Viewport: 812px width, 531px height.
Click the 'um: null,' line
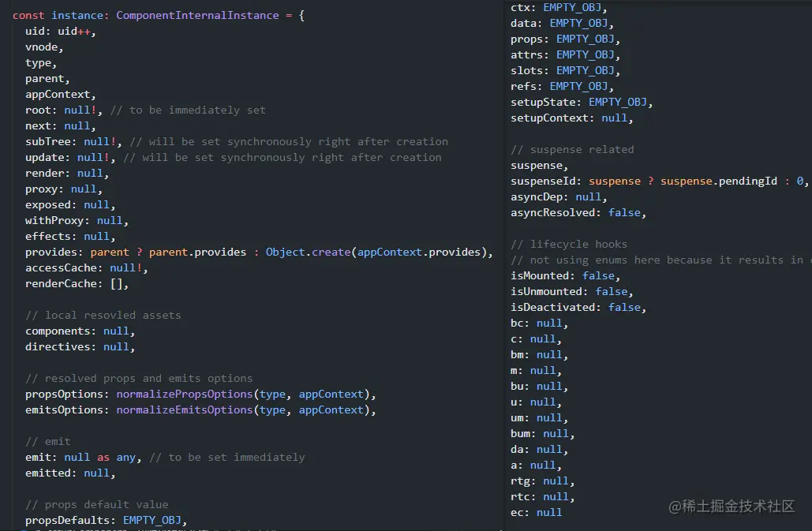coord(540,418)
